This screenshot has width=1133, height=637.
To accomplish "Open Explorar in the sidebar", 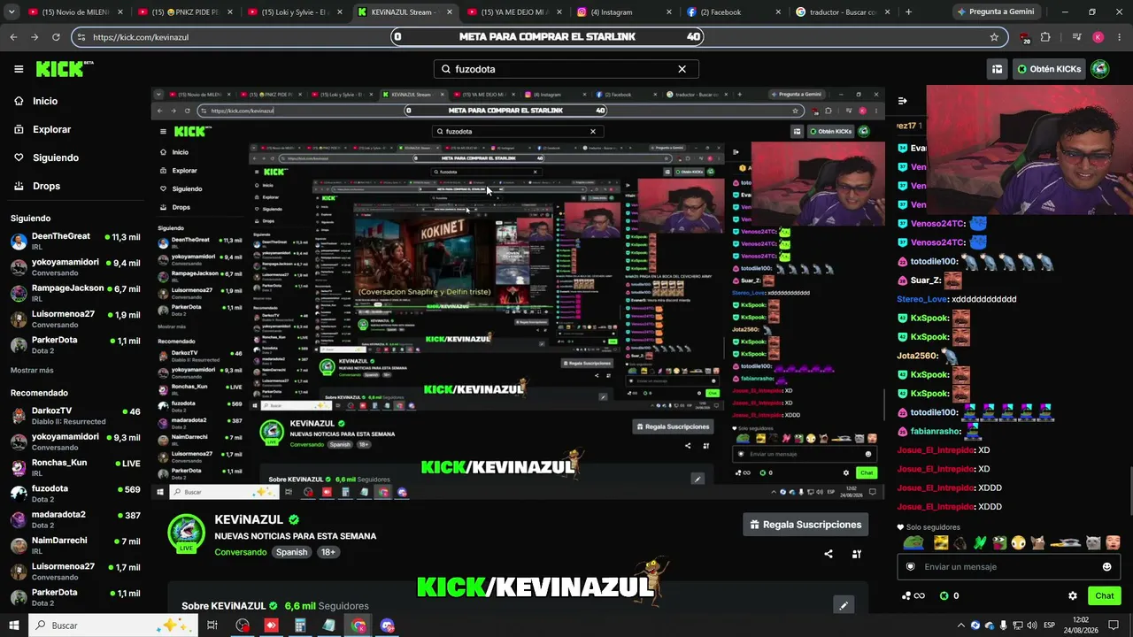I will pos(51,129).
